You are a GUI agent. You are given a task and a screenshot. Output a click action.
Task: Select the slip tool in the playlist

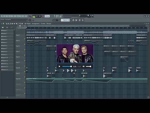point(14,24)
